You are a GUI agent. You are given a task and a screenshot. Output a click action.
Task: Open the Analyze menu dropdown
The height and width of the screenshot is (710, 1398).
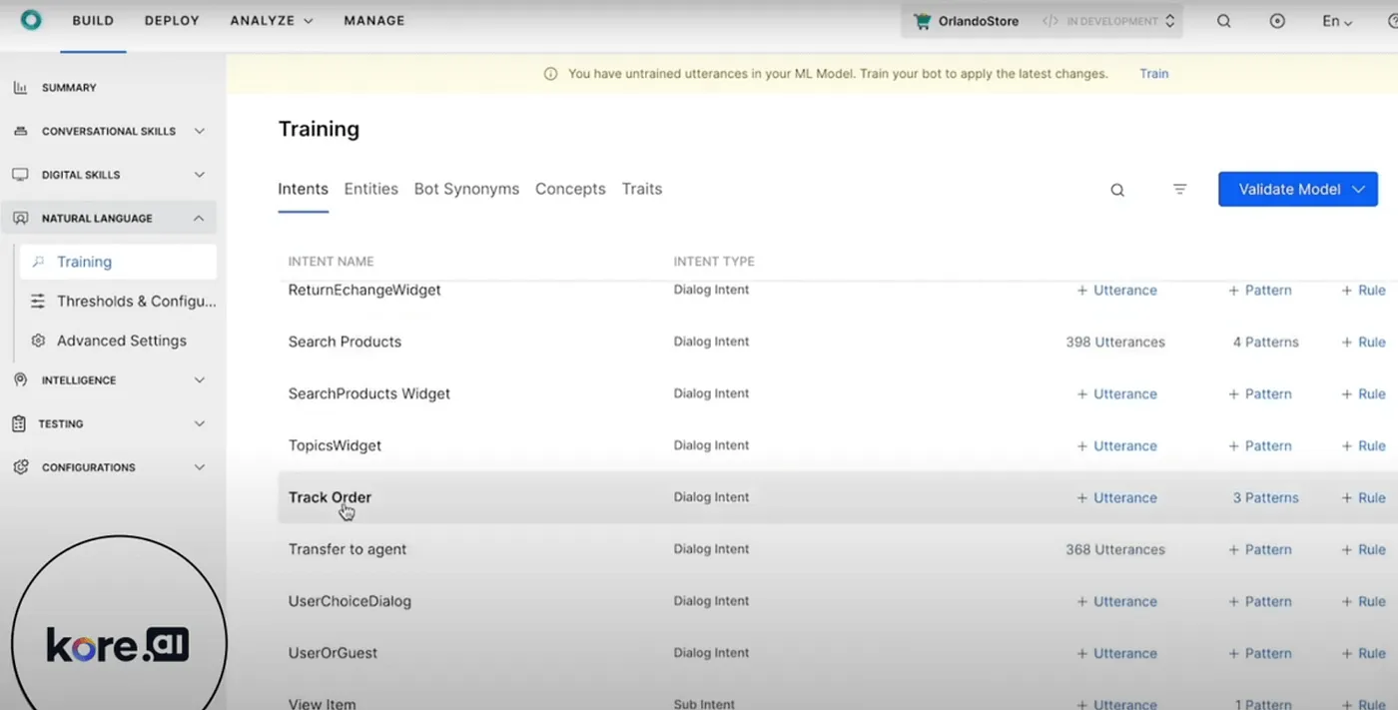coord(272,20)
